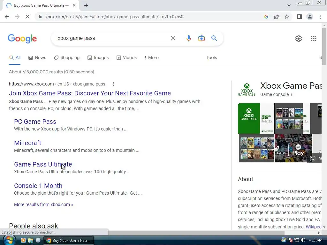This screenshot has height=245, width=327.
Task: Click the scroll right arrow of horizontal bar
Action: point(319,233)
